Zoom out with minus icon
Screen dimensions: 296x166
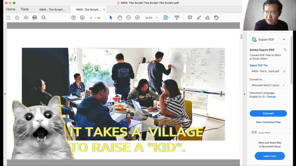pyautogui.click(x=129, y=18)
